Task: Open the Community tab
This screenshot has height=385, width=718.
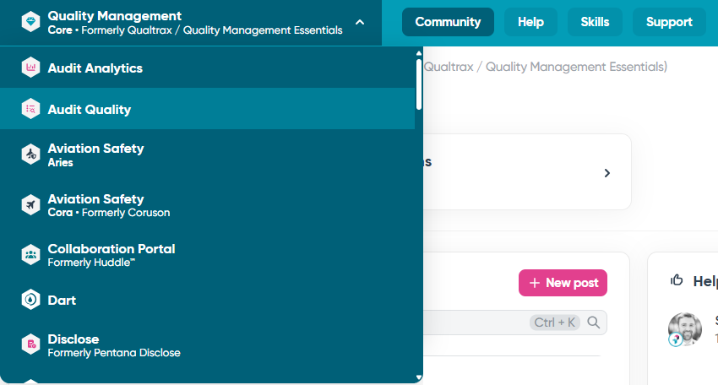Action: [x=448, y=22]
